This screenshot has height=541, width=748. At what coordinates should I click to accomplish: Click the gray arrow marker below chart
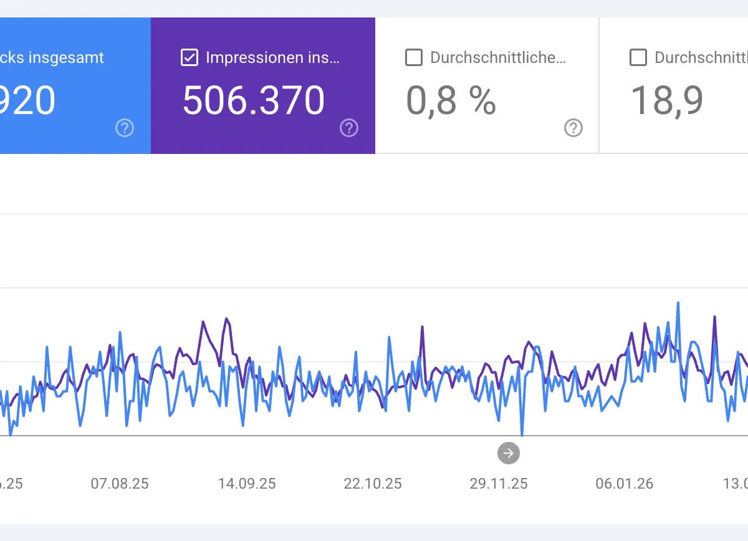(509, 453)
